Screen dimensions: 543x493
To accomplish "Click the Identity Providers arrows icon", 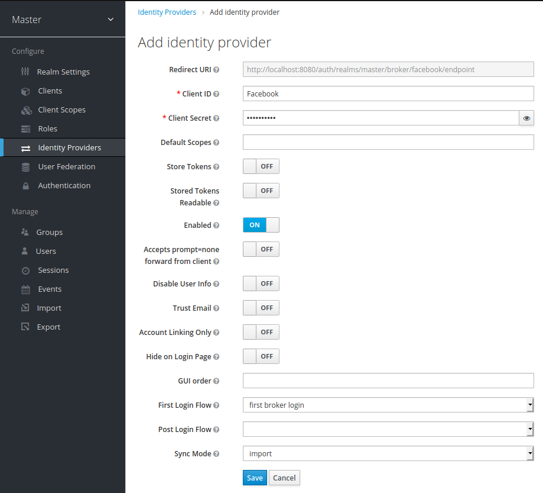I will pos(25,149).
